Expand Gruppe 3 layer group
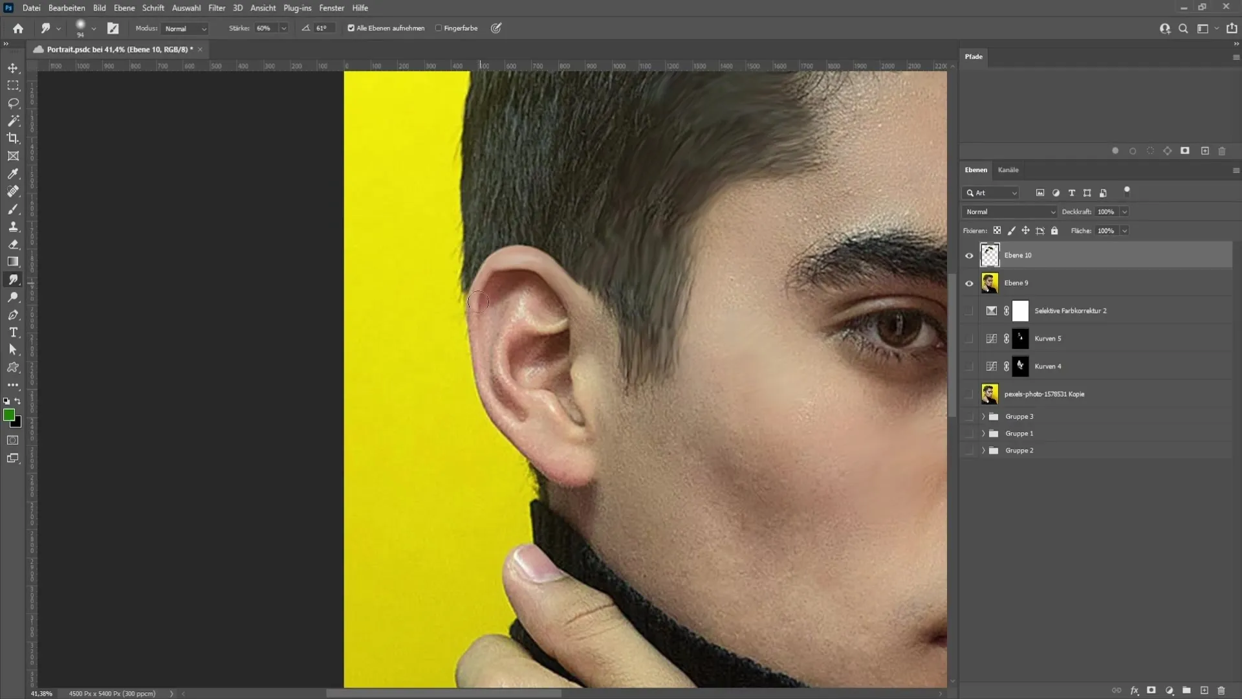The image size is (1242, 699). (982, 417)
